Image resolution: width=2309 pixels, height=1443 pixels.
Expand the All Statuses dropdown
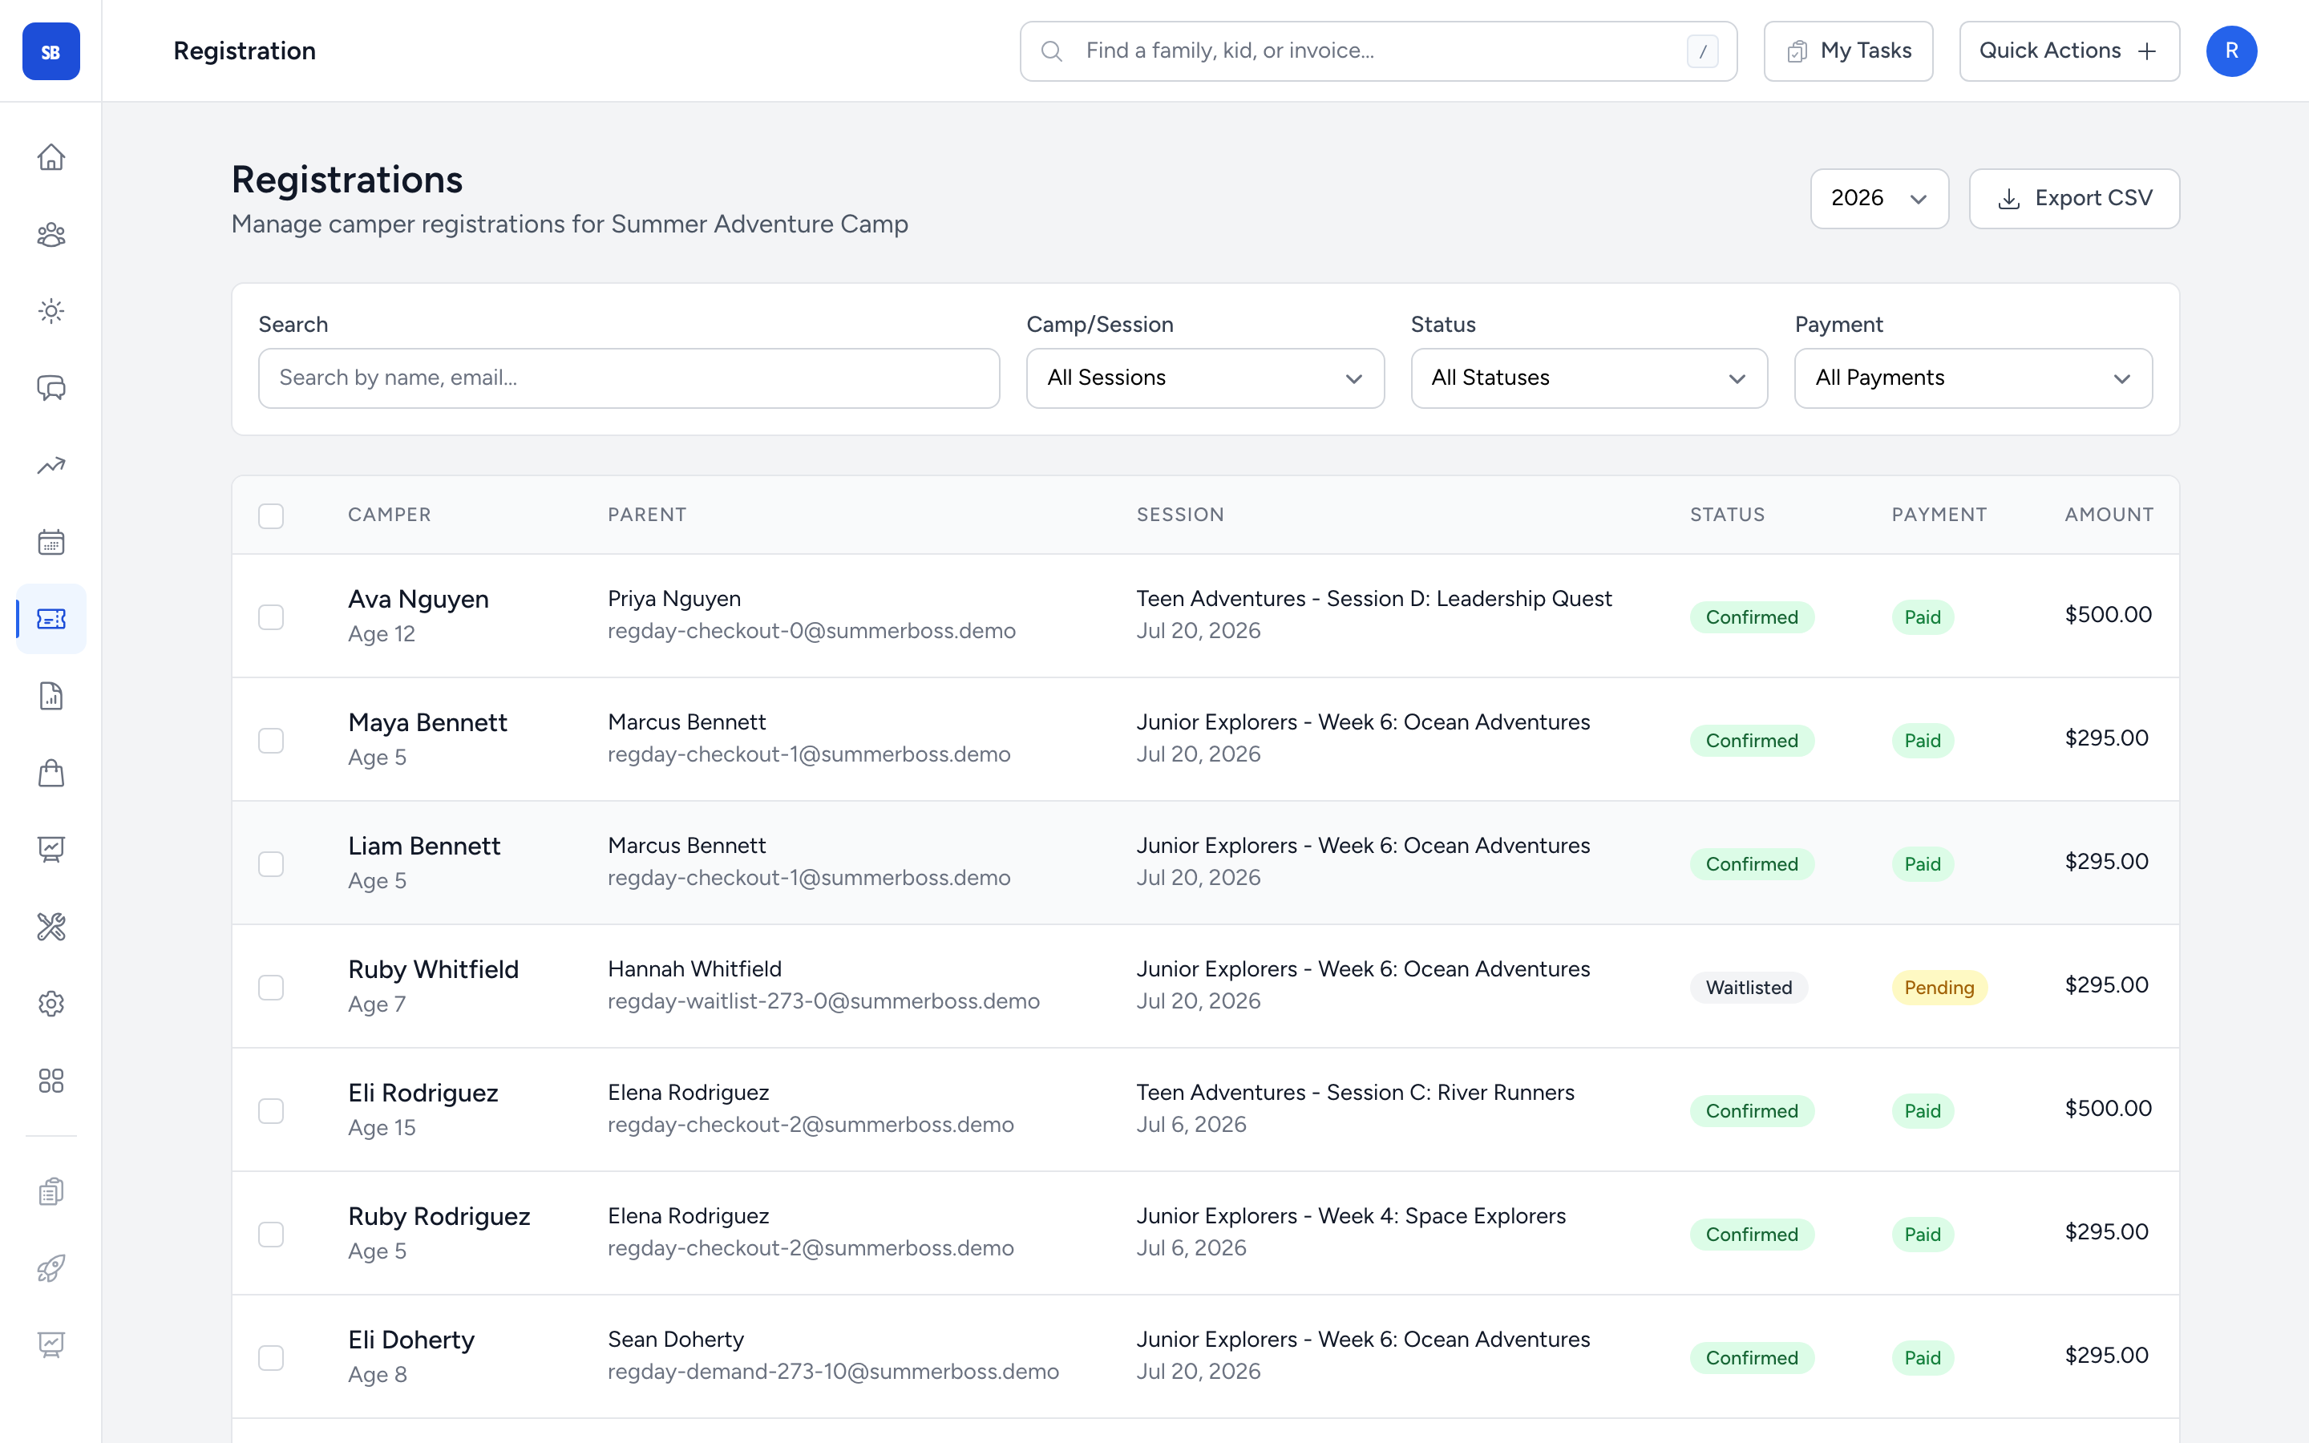click(x=1588, y=378)
